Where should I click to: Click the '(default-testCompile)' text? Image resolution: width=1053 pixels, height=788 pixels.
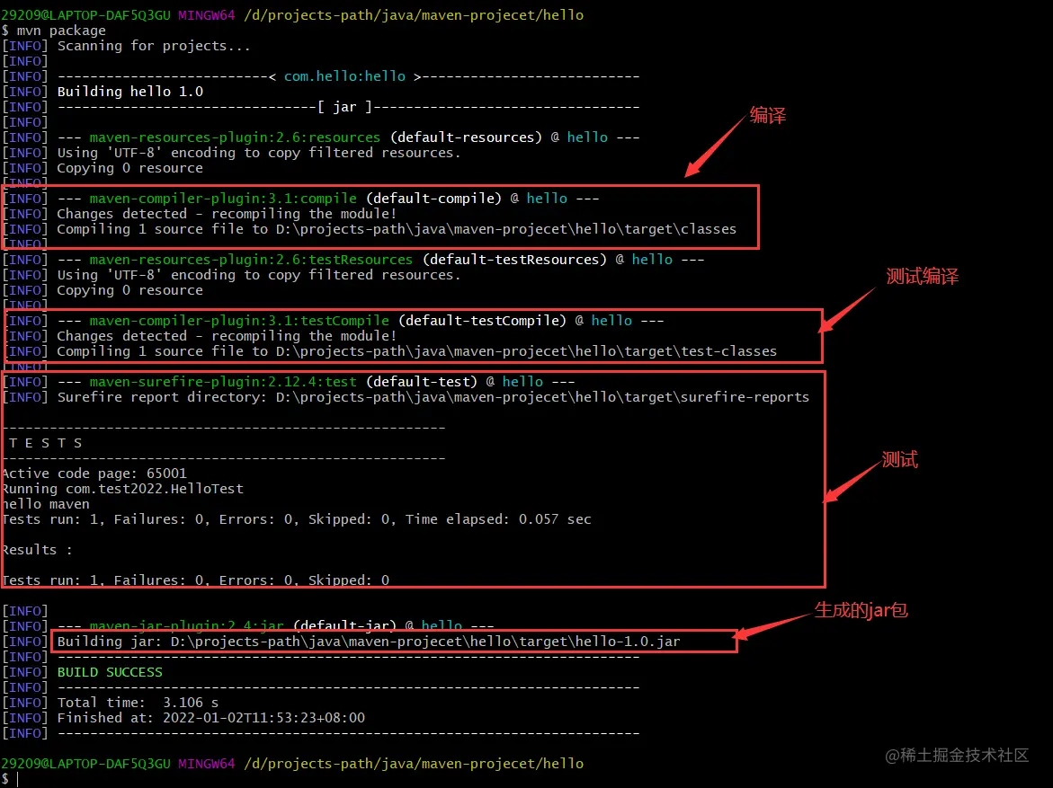pos(482,321)
